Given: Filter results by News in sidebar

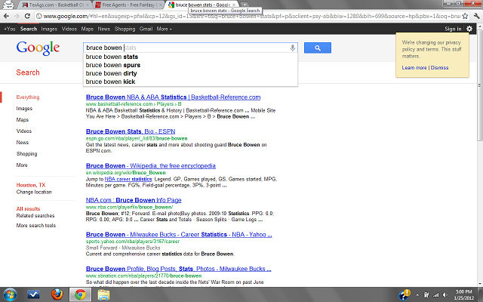Looking at the screenshot, I should [x=23, y=143].
